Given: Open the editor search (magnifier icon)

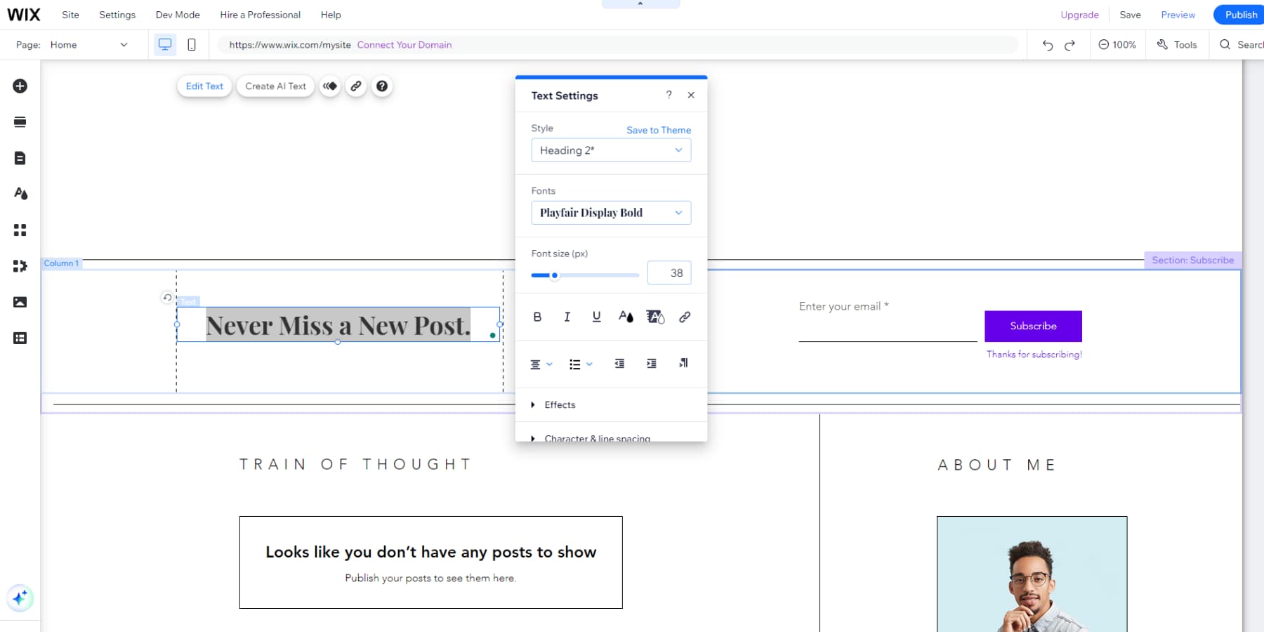Looking at the screenshot, I should [x=1226, y=44].
